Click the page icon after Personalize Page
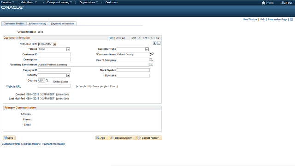Screen dimensions: 295x166 [x=291, y=19]
